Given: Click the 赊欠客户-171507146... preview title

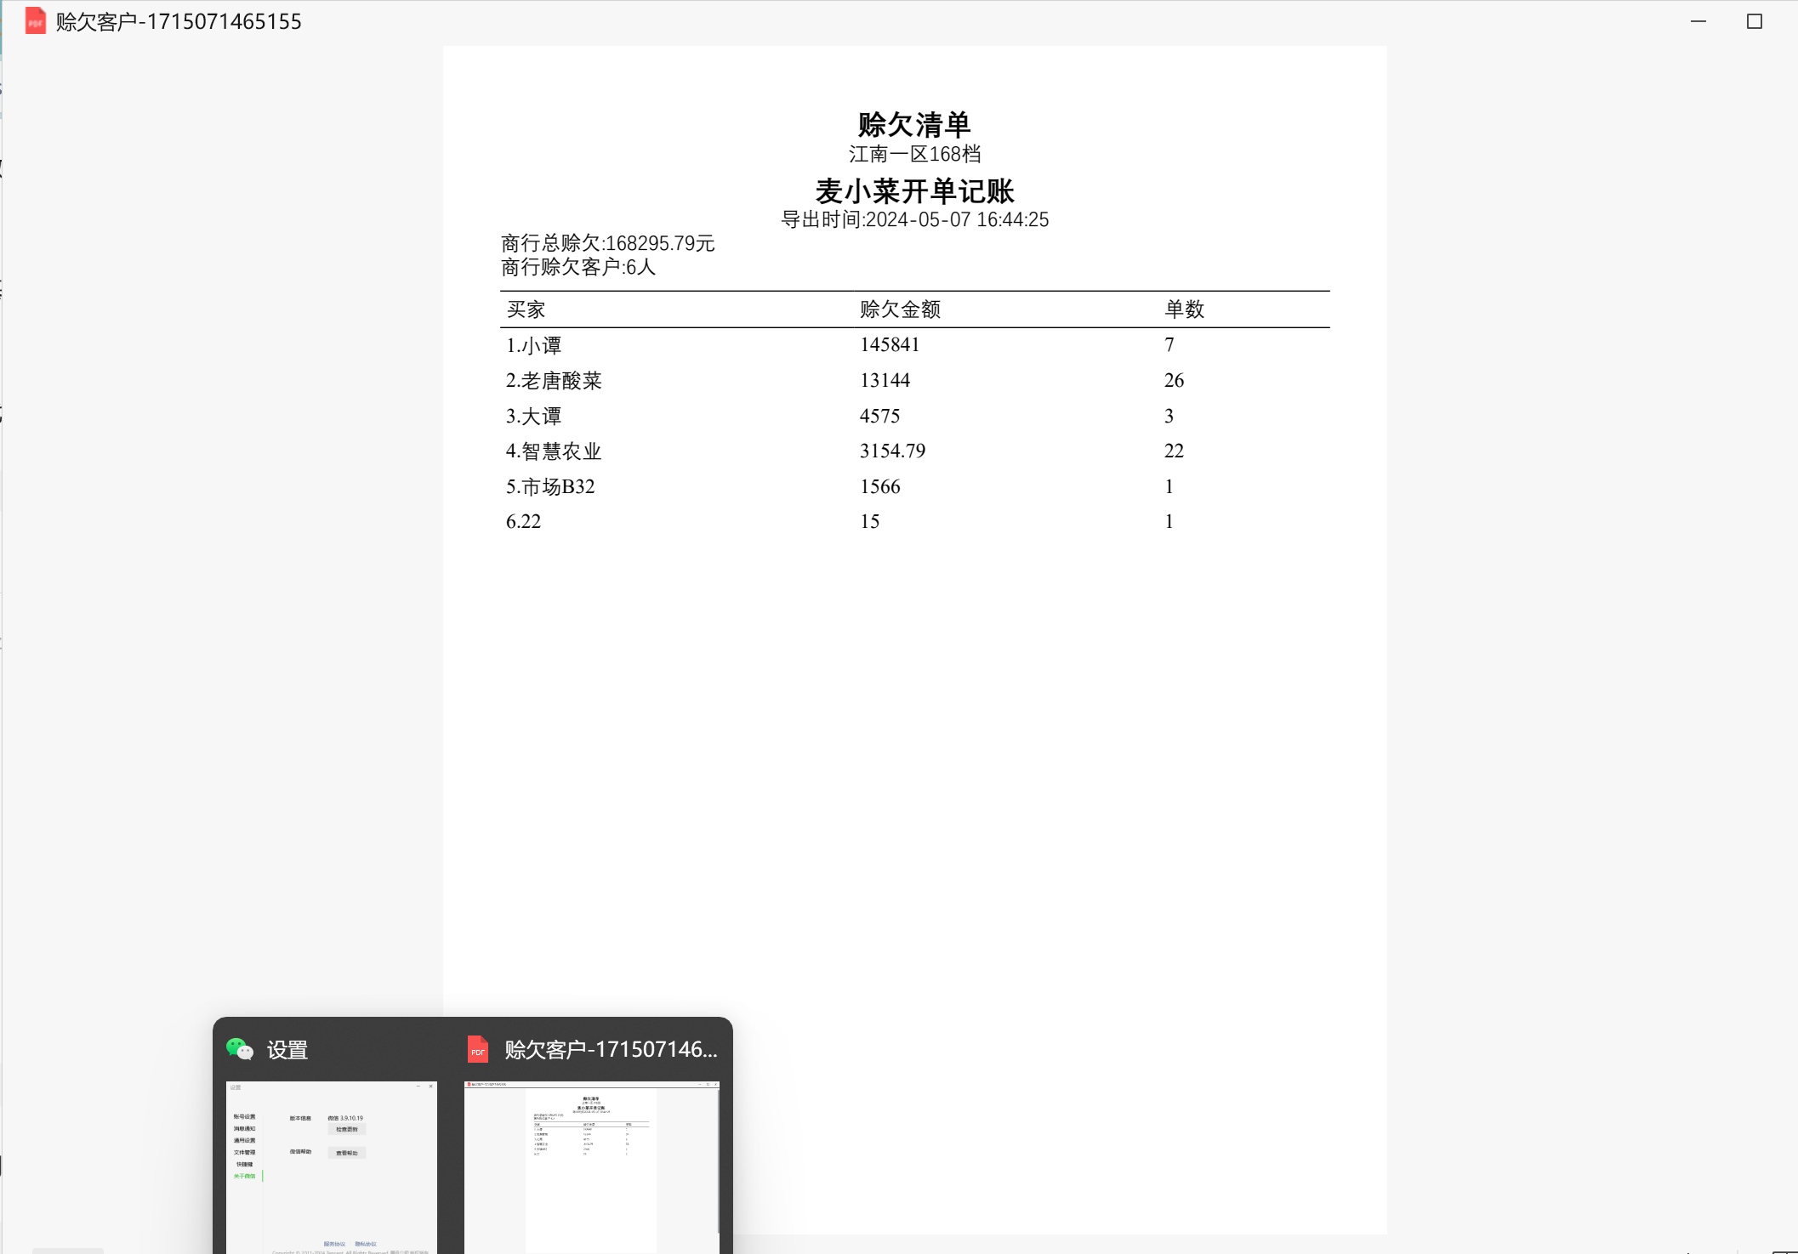Looking at the screenshot, I should coord(611,1050).
